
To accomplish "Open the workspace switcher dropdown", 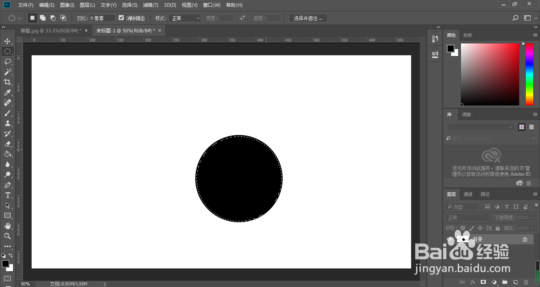I will click(529, 18).
